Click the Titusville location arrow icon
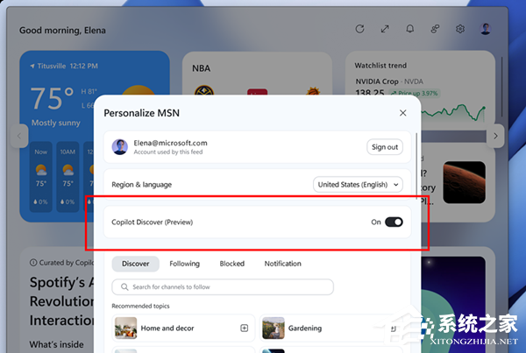The height and width of the screenshot is (353, 526). point(32,66)
